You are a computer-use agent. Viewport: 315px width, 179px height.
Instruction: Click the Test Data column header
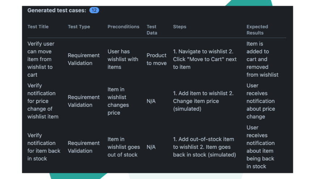(152, 30)
